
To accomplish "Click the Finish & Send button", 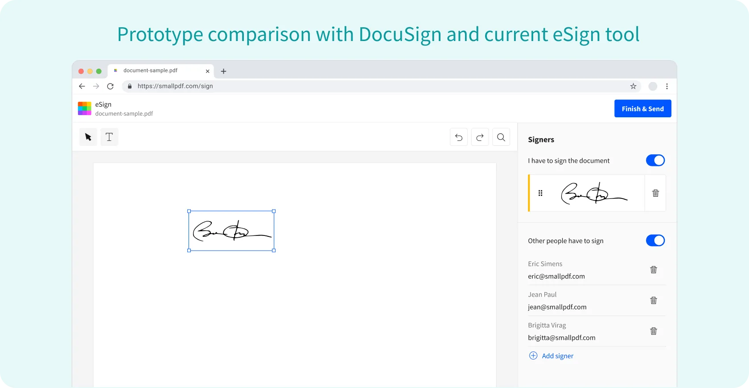I will tap(642, 109).
